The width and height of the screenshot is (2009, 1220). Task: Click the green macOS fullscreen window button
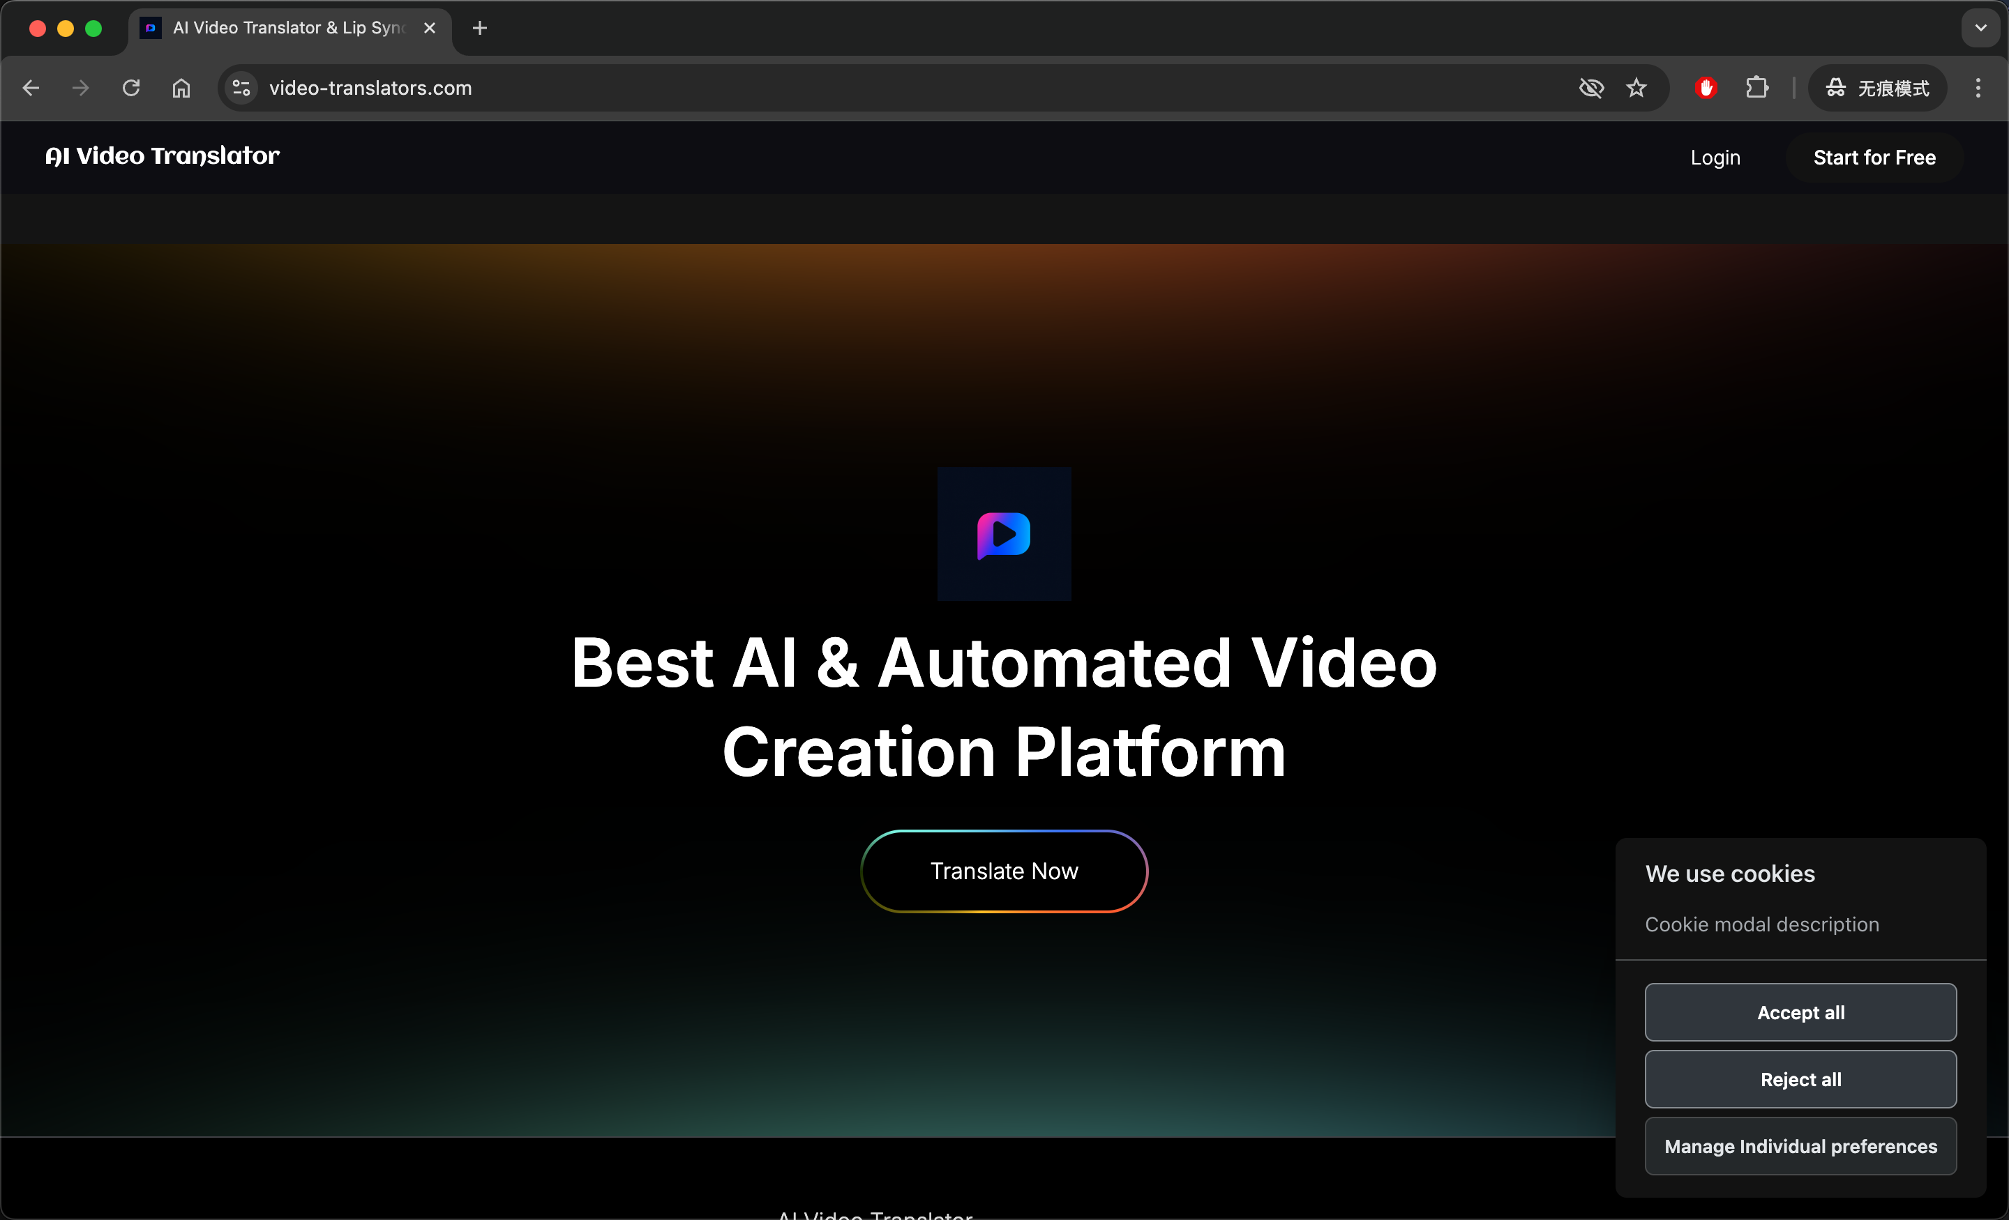point(93,29)
